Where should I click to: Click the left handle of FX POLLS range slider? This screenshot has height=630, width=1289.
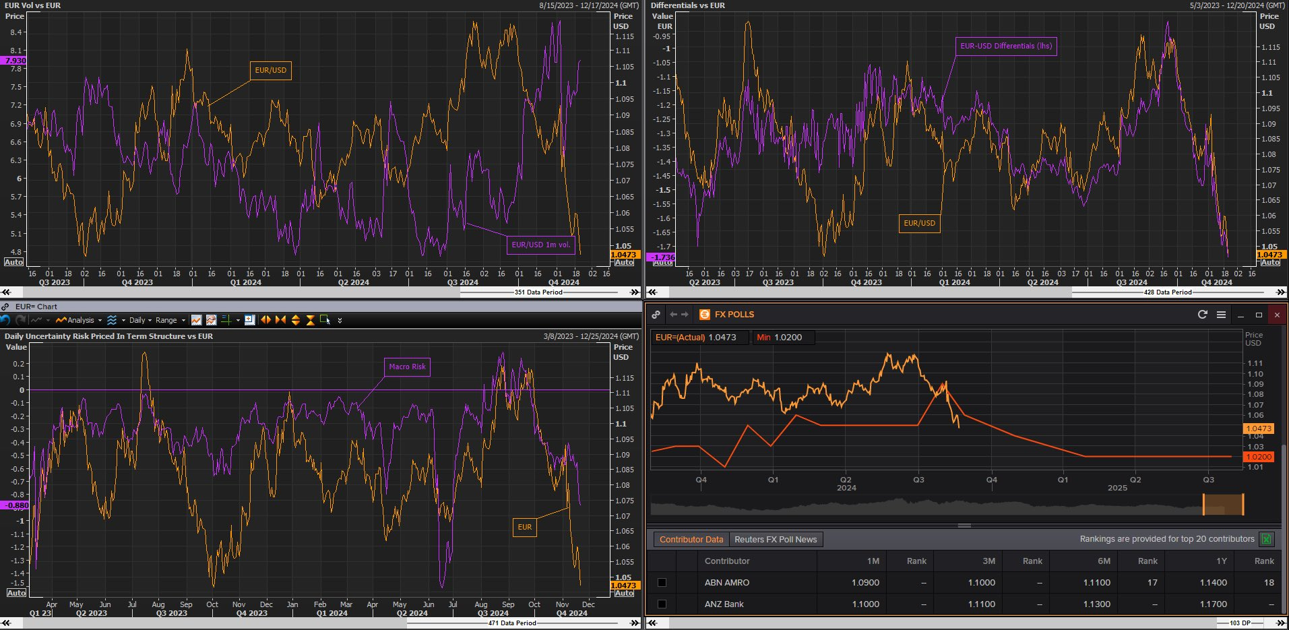click(1203, 504)
